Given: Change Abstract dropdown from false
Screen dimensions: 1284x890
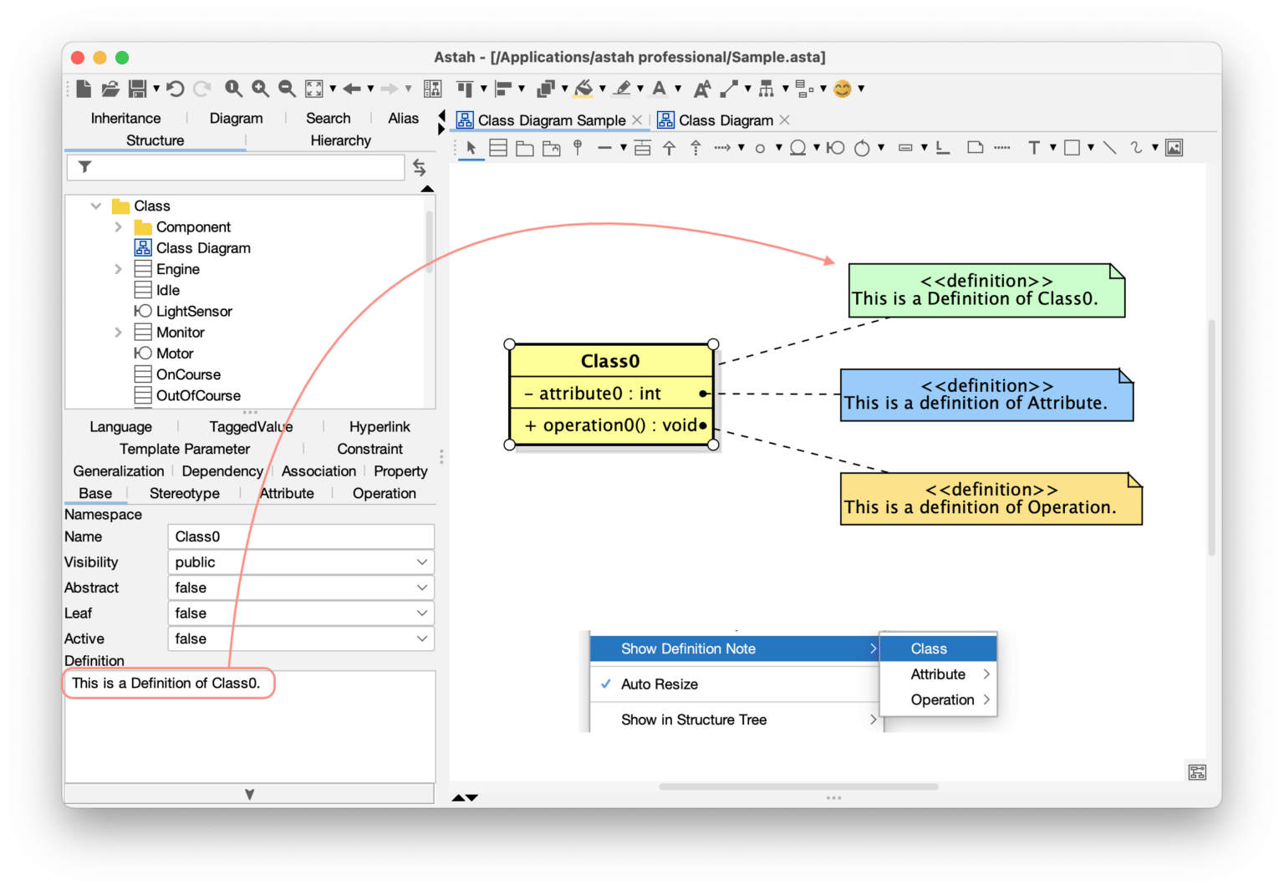Looking at the screenshot, I should pyautogui.click(x=422, y=587).
